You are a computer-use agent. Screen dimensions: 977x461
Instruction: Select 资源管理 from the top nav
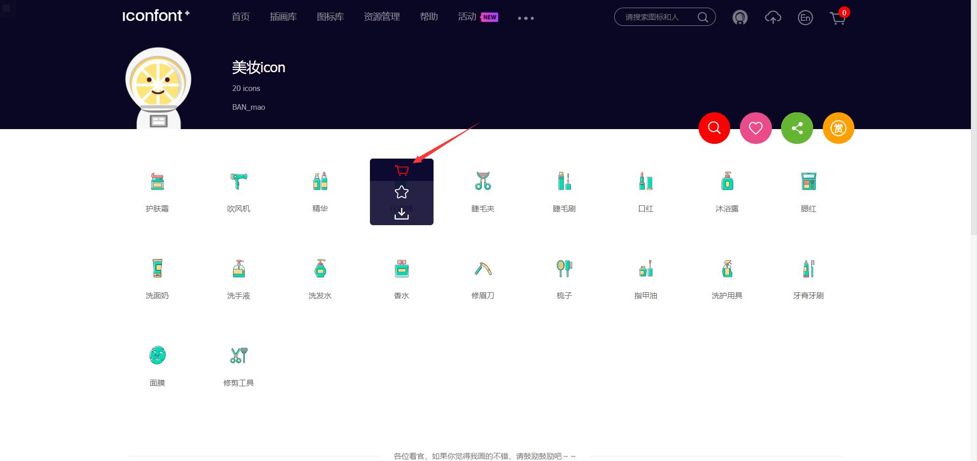[x=382, y=17]
